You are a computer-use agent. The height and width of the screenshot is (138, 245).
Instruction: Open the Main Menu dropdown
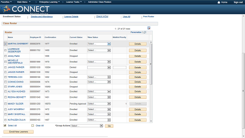pos(24,2)
